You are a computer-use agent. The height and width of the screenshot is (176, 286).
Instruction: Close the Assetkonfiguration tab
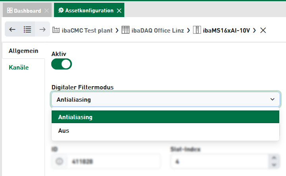119,11
